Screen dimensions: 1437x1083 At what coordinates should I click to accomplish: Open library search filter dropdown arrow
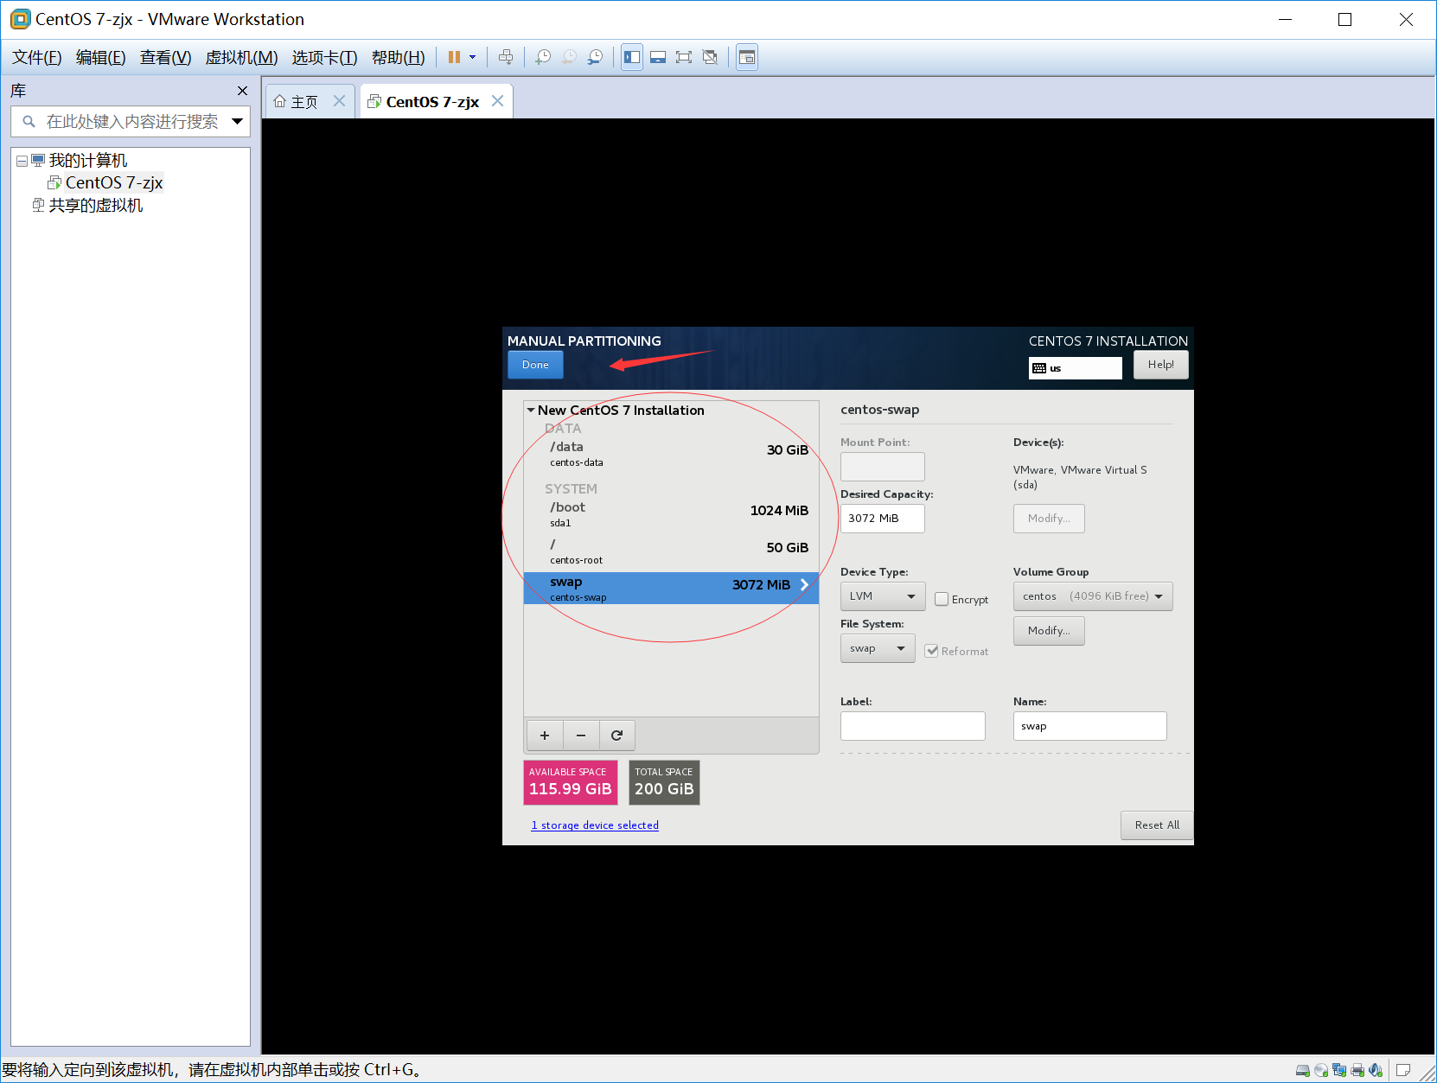[x=237, y=122]
